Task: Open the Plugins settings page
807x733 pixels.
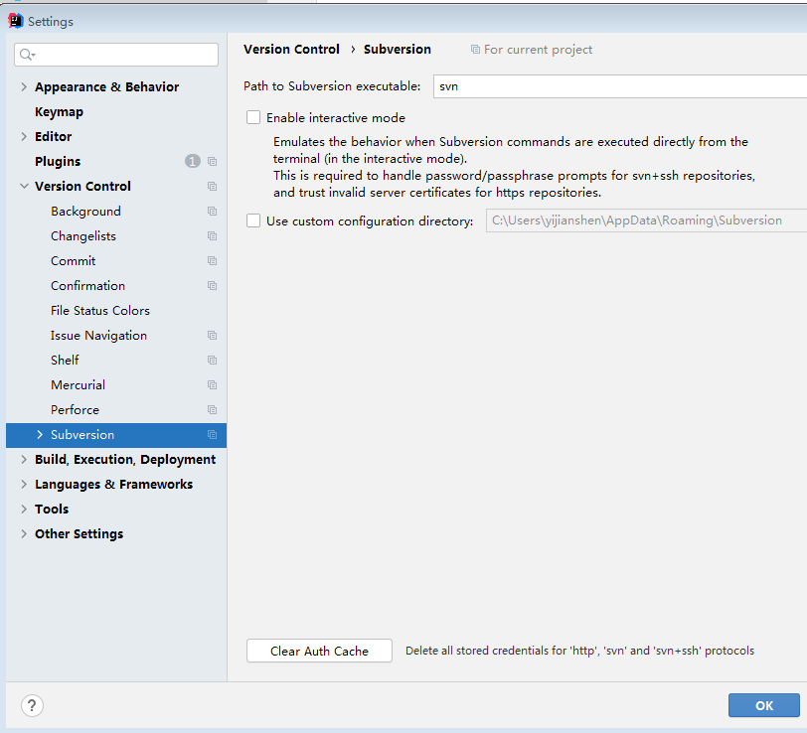Action: 58,162
